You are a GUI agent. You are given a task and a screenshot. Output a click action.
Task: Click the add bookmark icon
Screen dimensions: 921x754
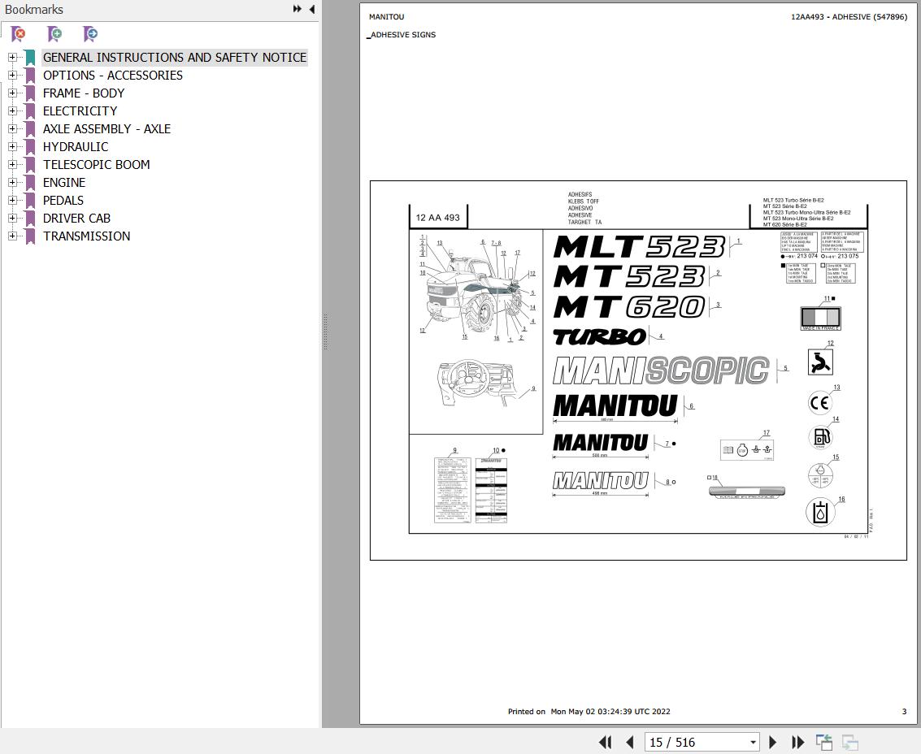pos(54,34)
